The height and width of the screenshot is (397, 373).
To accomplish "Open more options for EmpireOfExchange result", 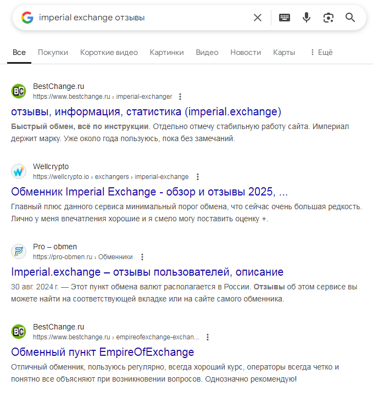I will point(208,337).
